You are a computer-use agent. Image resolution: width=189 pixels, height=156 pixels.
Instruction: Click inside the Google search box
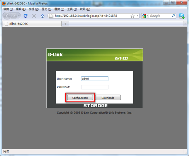(x=160, y=16)
